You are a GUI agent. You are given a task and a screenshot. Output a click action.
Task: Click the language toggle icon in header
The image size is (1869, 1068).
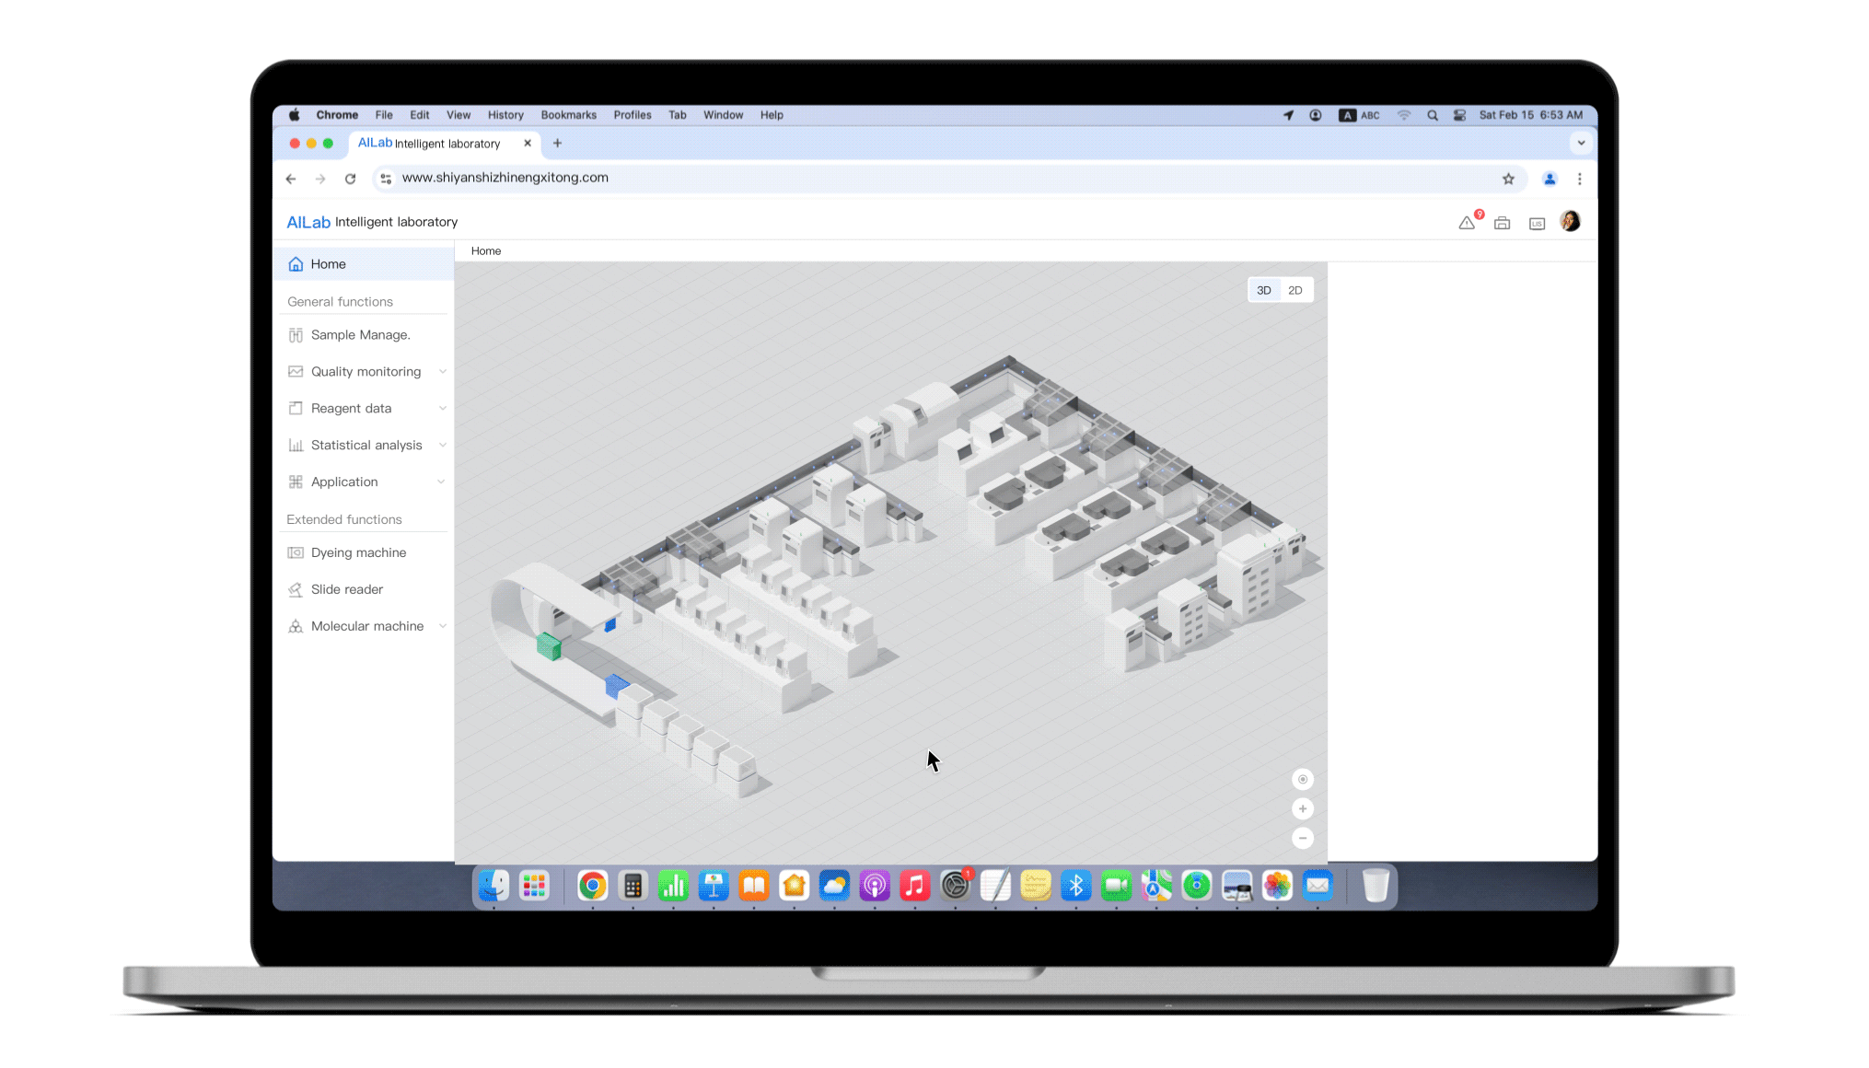pyautogui.click(x=1536, y=224)
